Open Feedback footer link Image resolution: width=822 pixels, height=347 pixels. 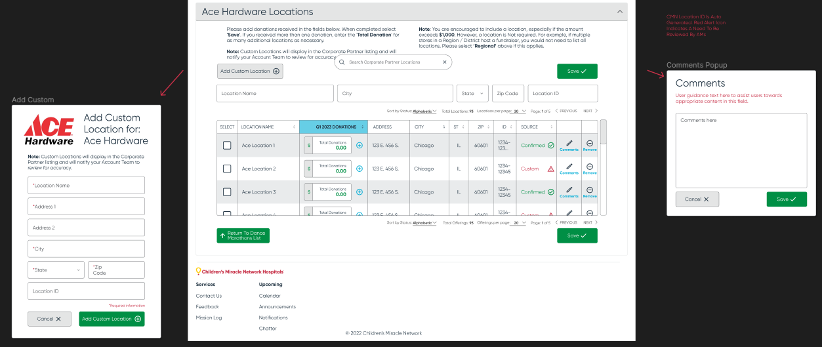click(207, 307)
